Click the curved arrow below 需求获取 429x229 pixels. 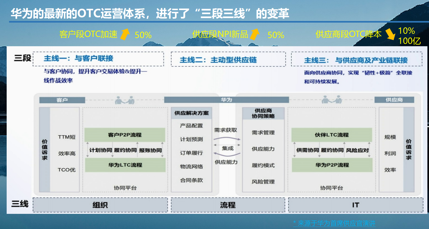(227, 139)
